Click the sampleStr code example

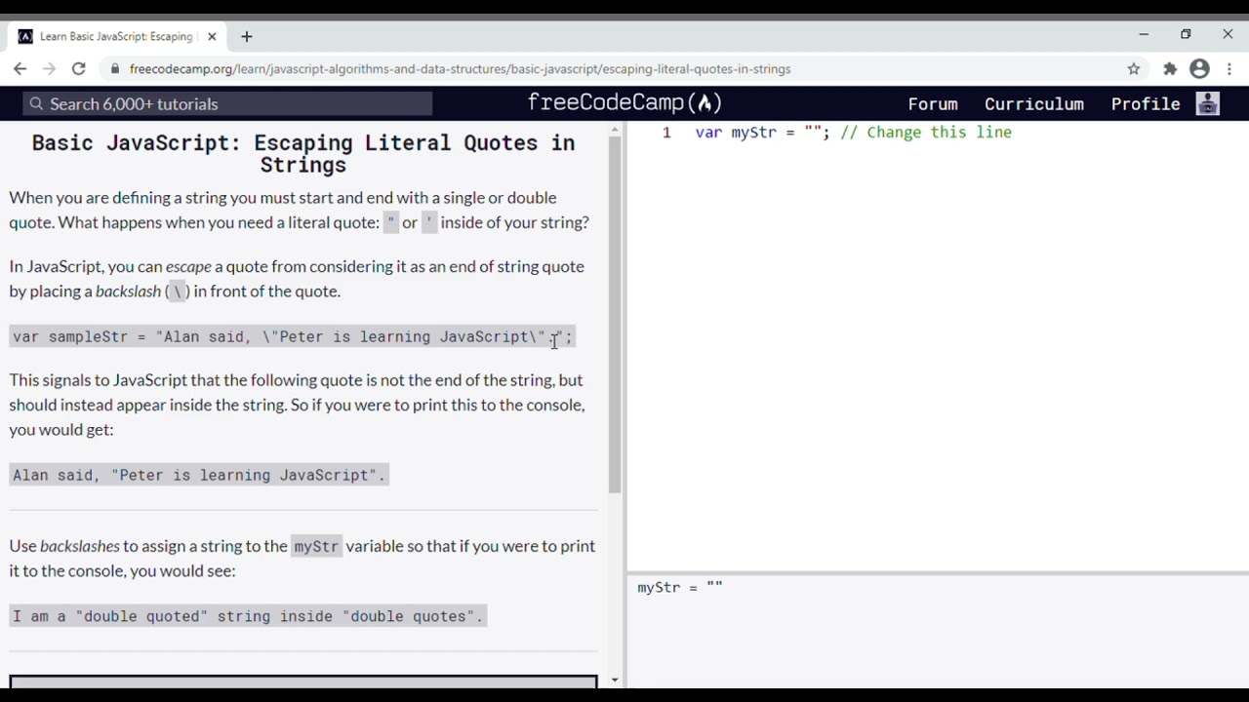(x=293, y=336)
